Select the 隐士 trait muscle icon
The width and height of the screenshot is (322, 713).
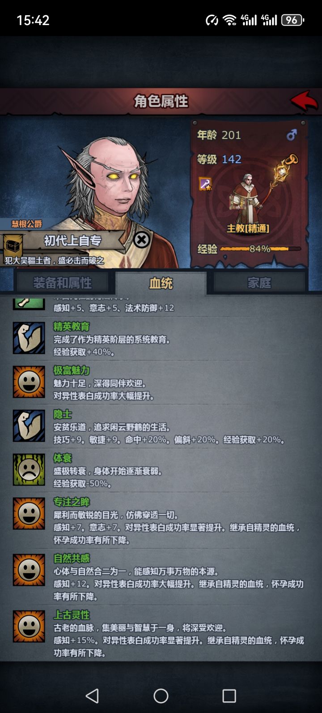29,426
